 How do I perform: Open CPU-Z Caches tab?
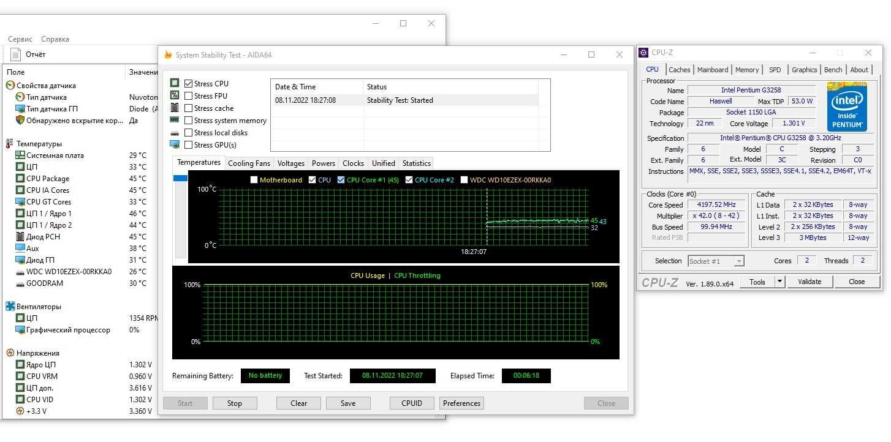[680, 70]
